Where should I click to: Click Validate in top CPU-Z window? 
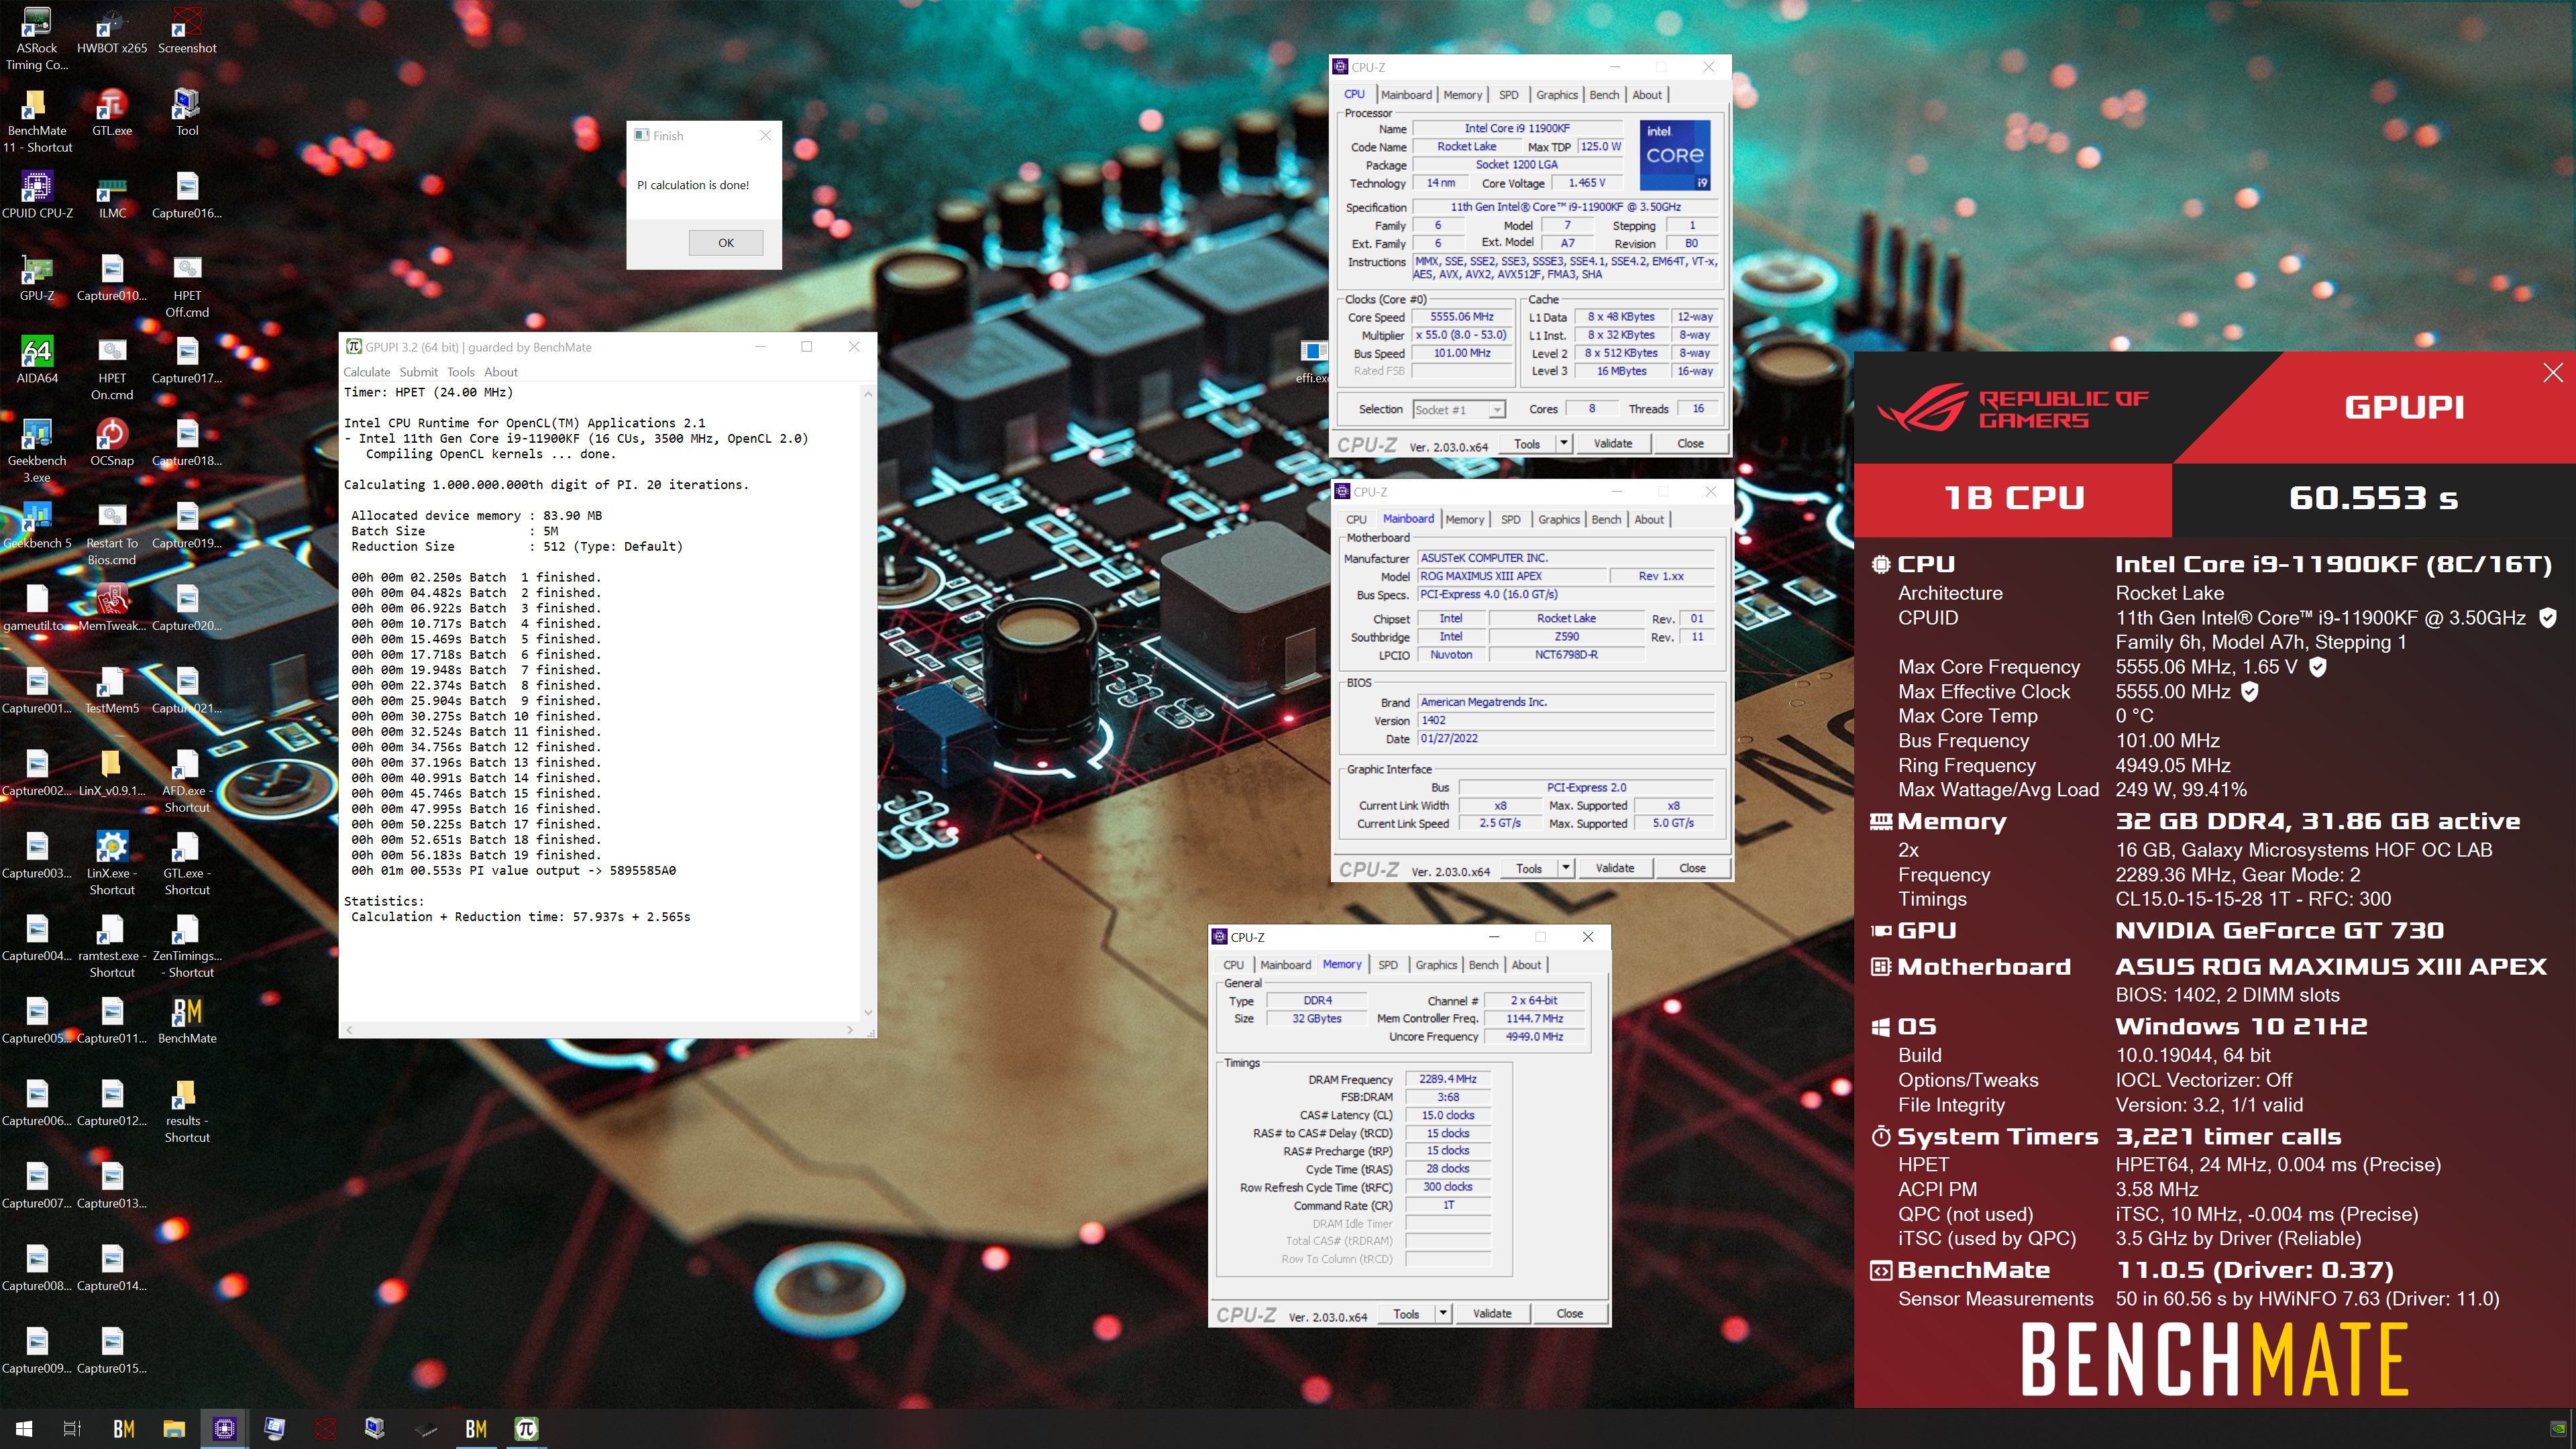point(1612,443)
